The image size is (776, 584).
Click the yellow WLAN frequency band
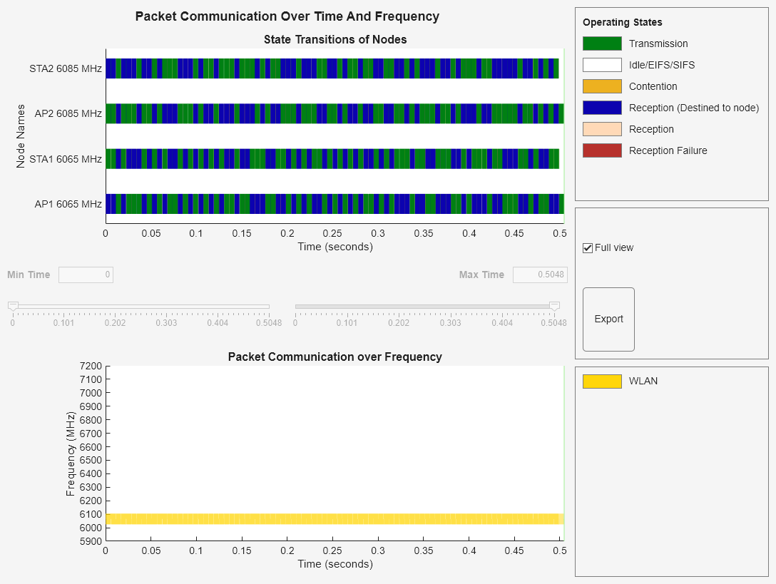coord(335,519)
